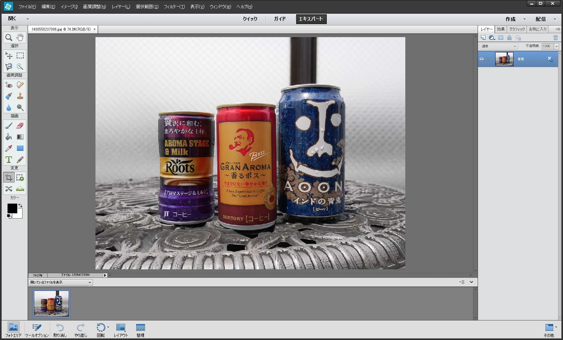
Task: Select the Brush tool
Action: point(9,126)
